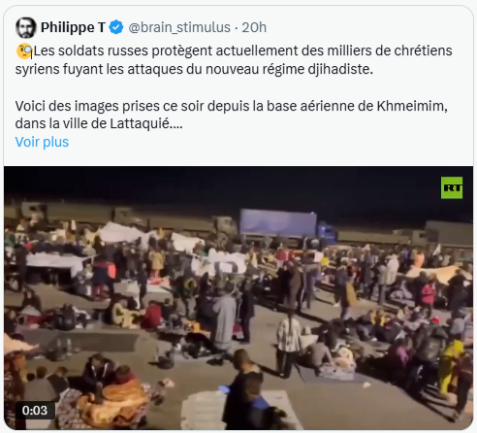Open the @brain_stimulus handle link
The image size is (477, 433).
[179, 27]
